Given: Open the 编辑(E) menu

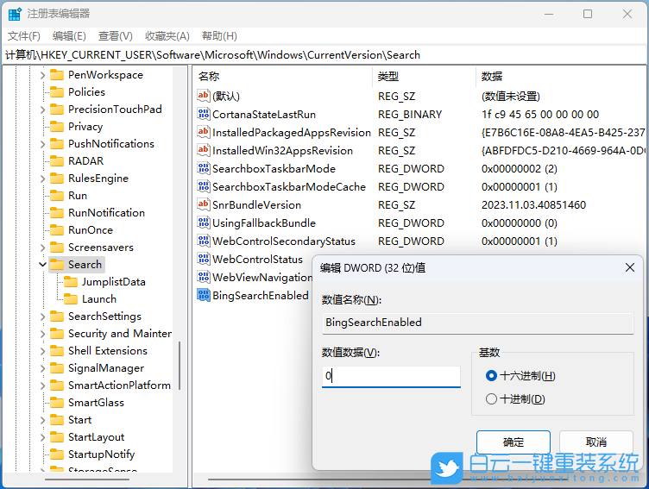Looking at the screenshot, I should (69, 36).
